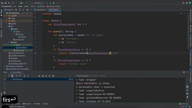Open build.gradle.kts in project tree
The image size is (192, 108).
point(16,53)
